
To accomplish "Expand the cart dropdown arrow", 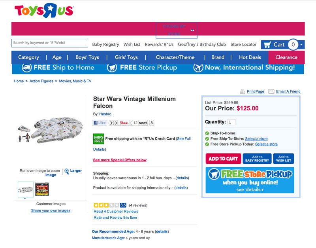I will tap(301, 45).
